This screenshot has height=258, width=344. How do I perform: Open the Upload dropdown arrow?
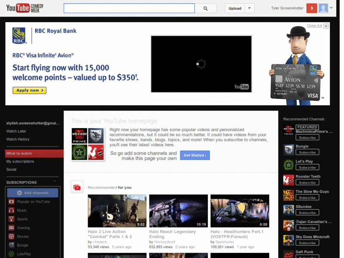[x=249, y=8]
